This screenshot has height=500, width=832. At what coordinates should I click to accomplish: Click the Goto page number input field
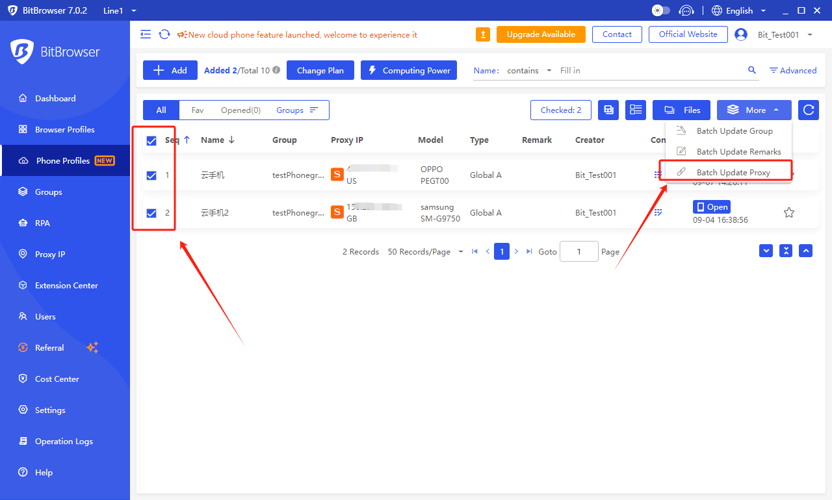coord(578,252)
